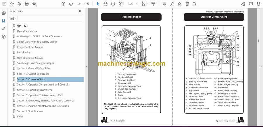Activate the Hand pan tool
This screenshot has width=263, height=127.
click(x=105, y=4)
